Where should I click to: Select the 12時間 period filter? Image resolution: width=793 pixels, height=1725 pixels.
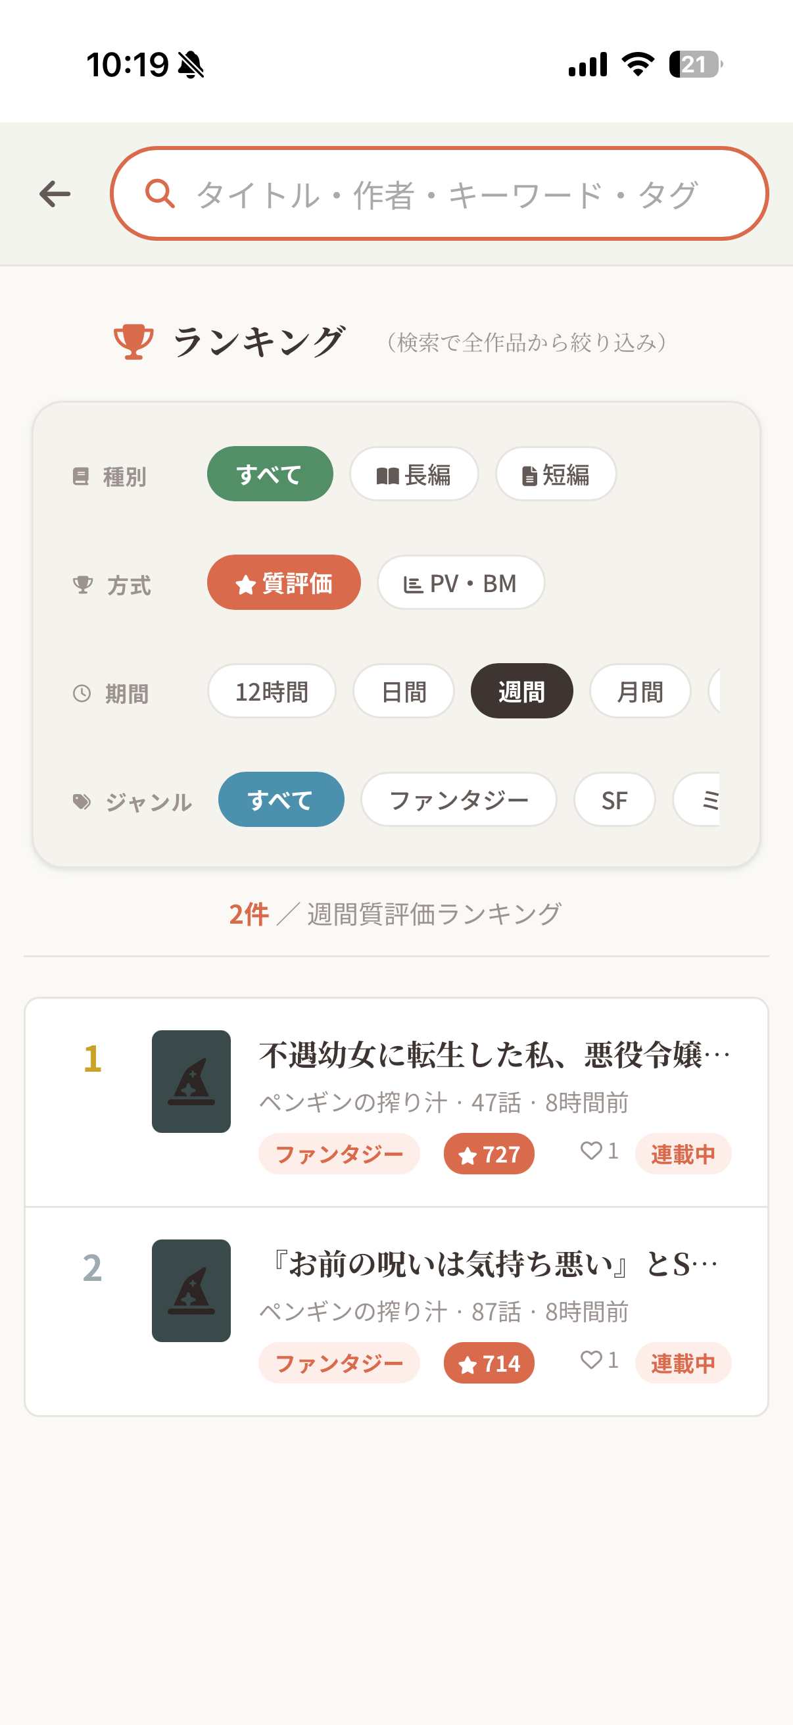coord(272,691)
